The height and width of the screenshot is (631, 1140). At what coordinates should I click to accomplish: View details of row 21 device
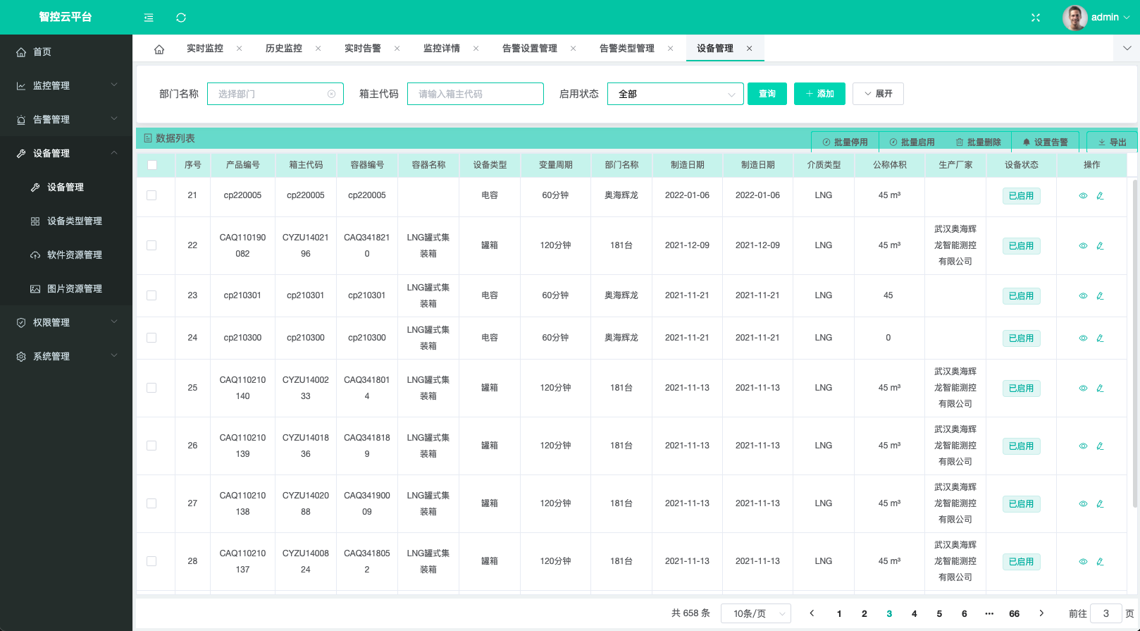click(1083, 196)
